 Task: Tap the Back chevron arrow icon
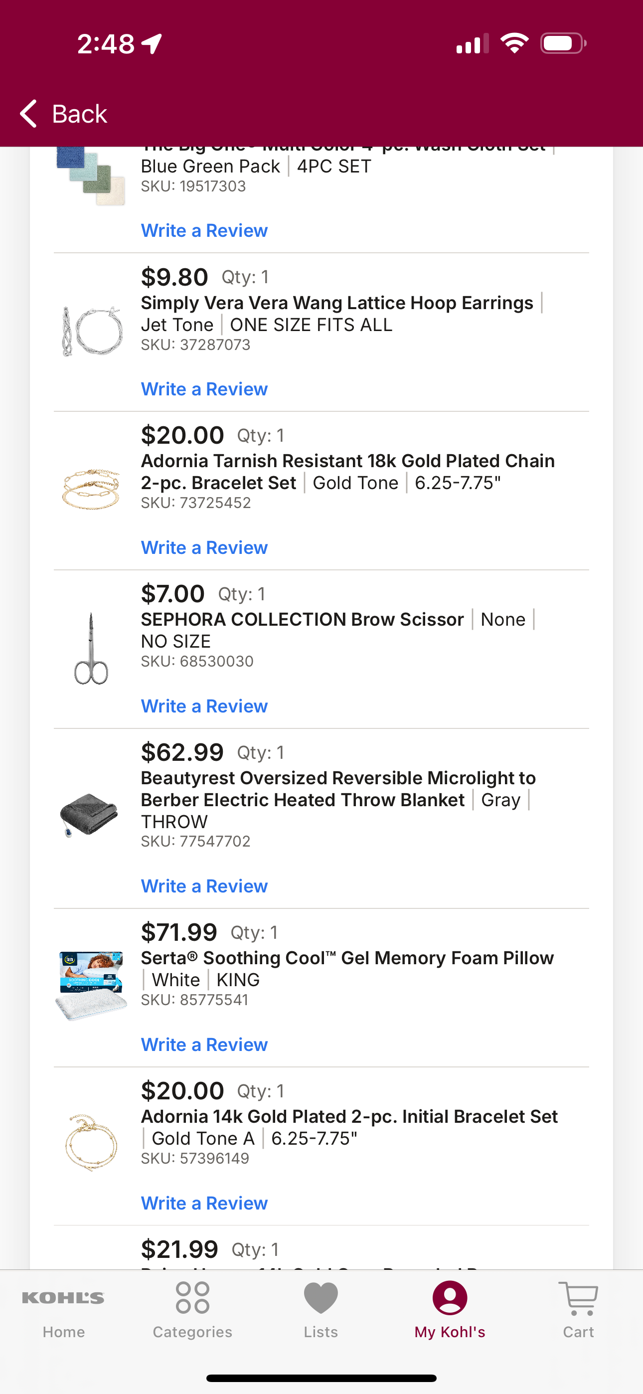tap(28, 114)
